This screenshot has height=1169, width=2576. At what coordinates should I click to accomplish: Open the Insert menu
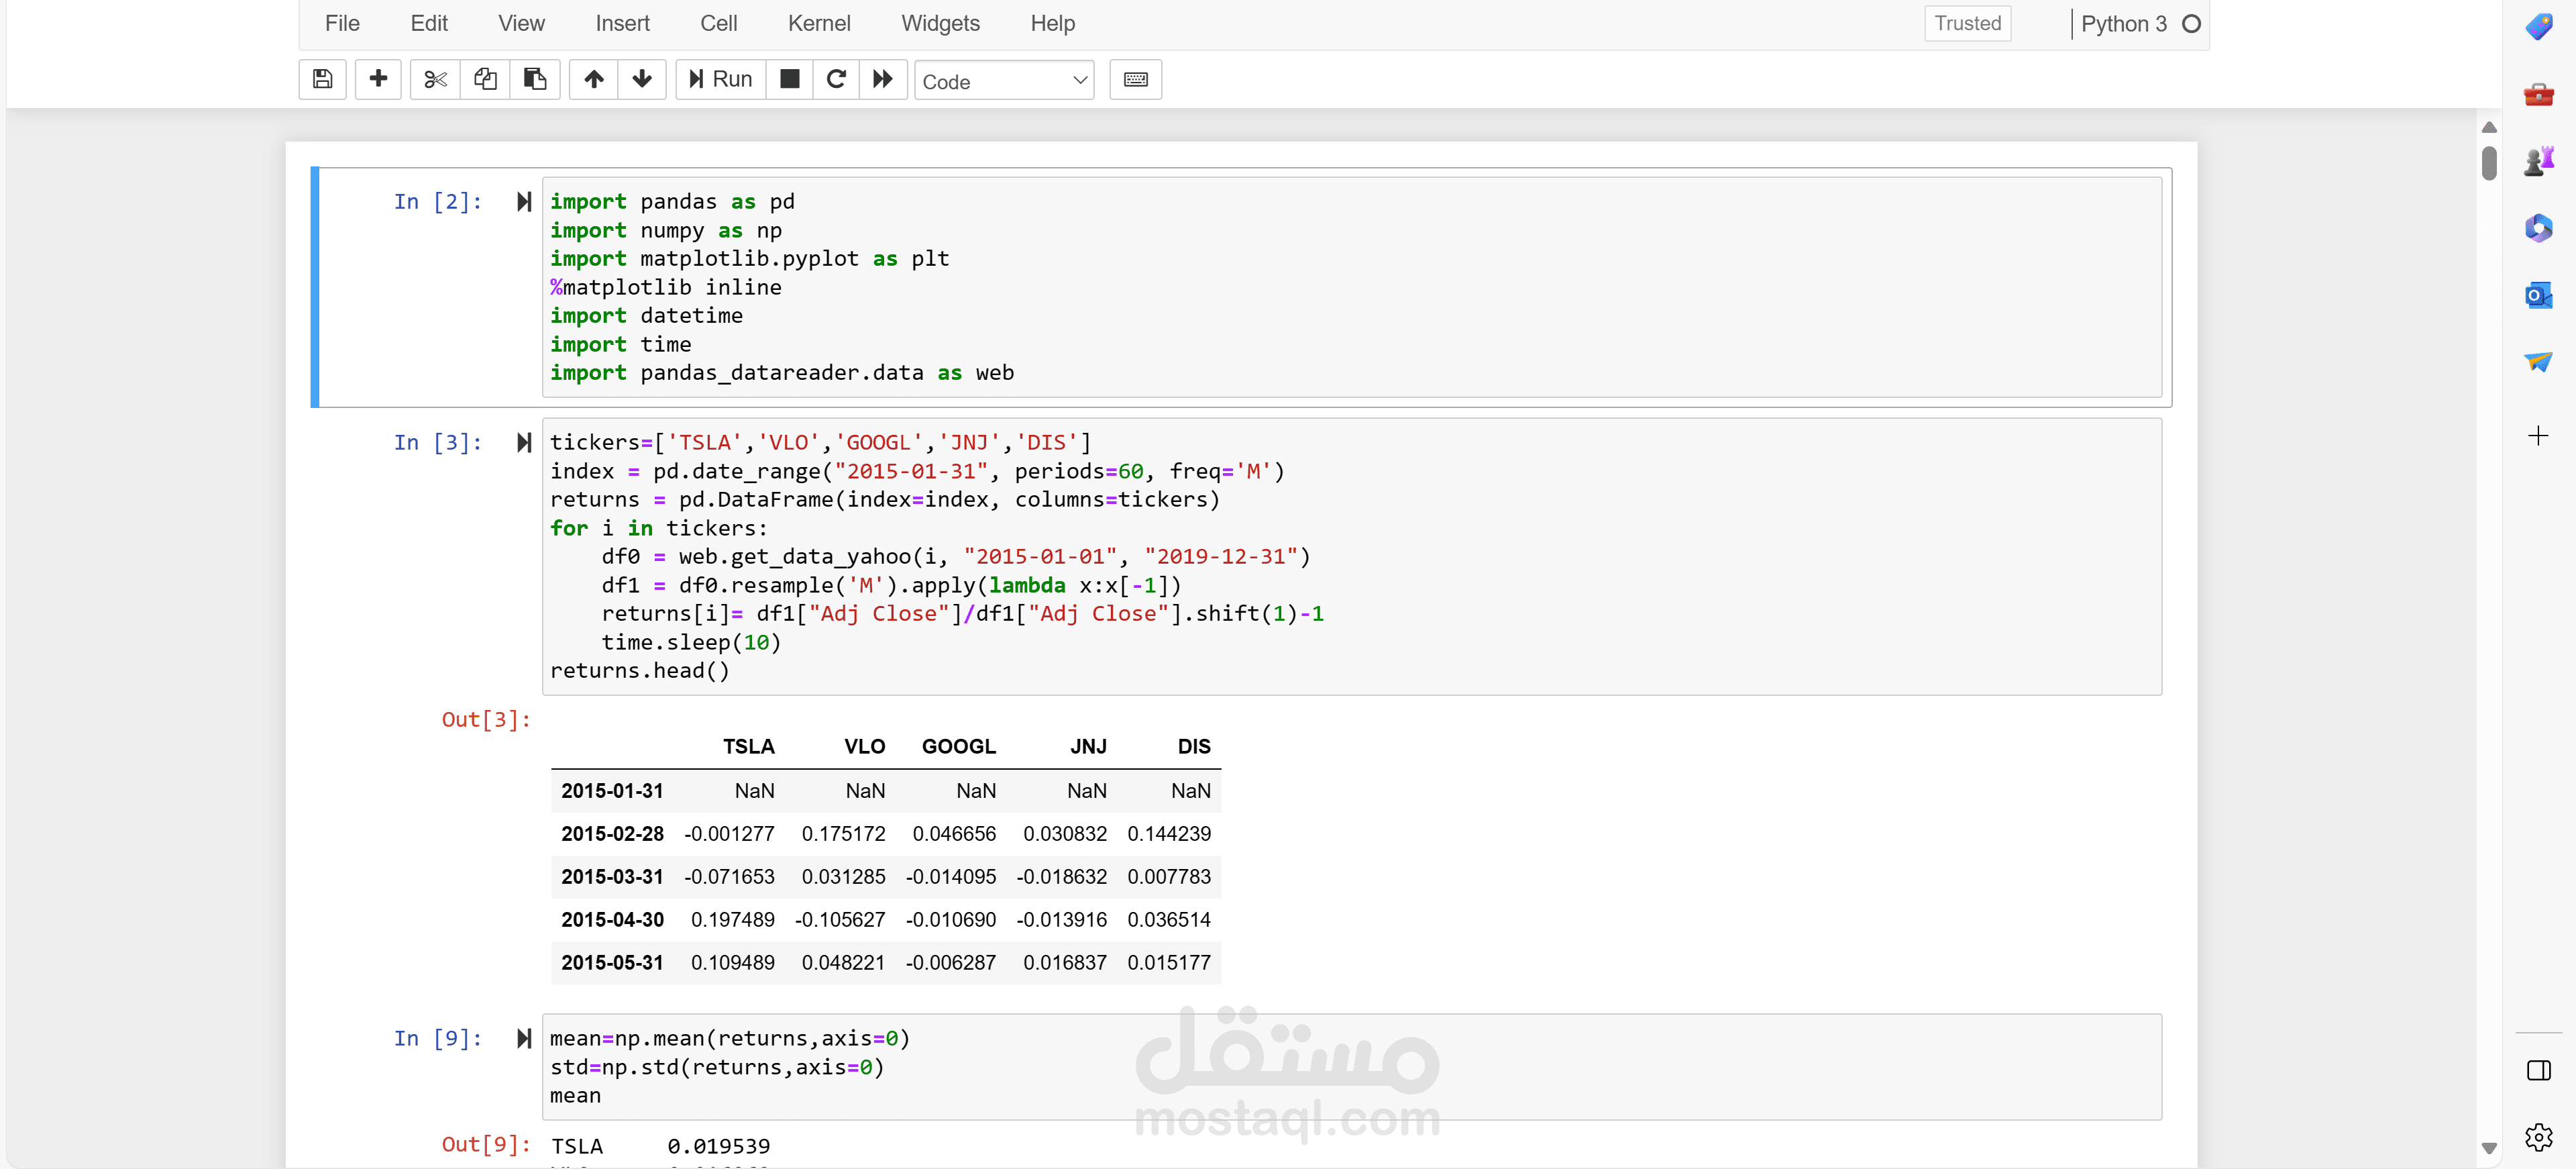pyautogui.click(x=622, y=23)
